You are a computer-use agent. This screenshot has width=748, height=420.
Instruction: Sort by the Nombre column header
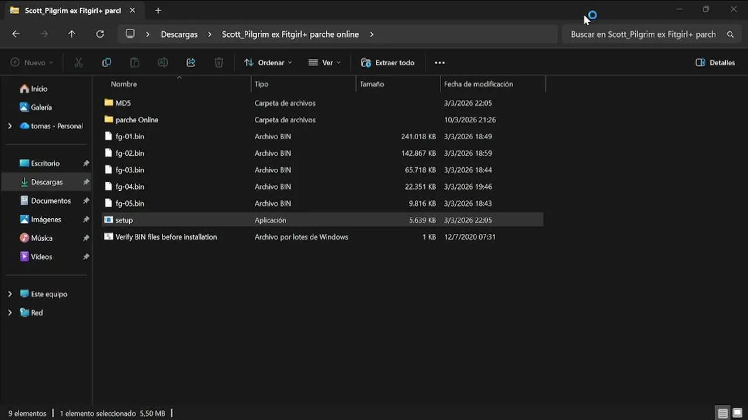(x=124, y=84)
